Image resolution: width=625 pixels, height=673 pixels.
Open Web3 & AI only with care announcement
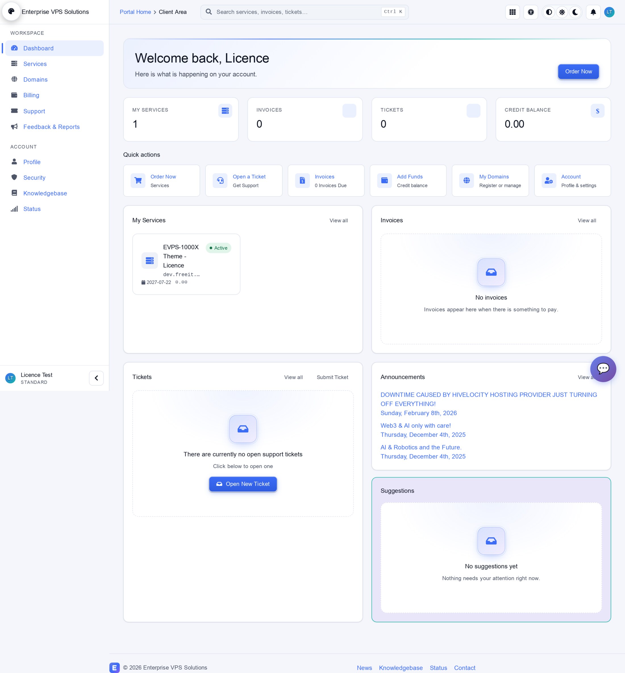click(415, 426)
